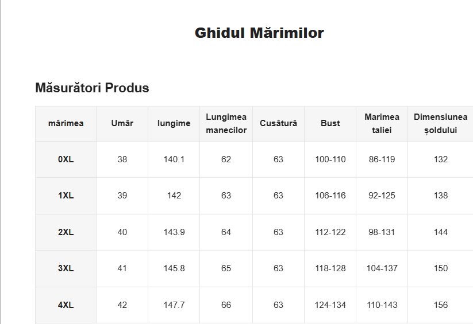Screen dimensions: 473x324
Task: Click the Dimensiunea șoldului column header
Action: [440, 123]
